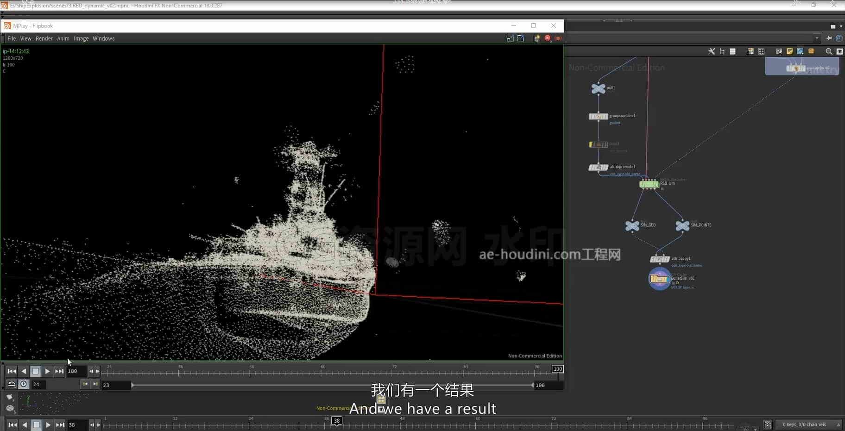
Task: Open the Windows menu in MPlay
Action: click(103, 38)
